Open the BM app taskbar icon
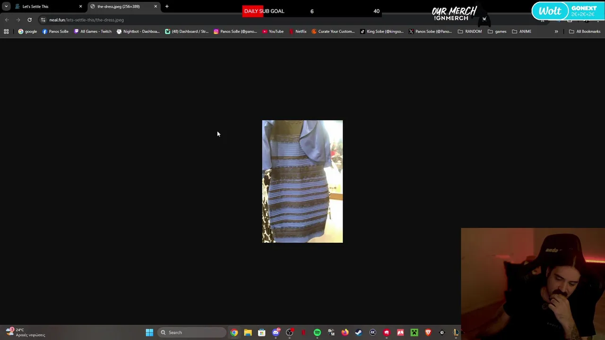 [331, 332]
